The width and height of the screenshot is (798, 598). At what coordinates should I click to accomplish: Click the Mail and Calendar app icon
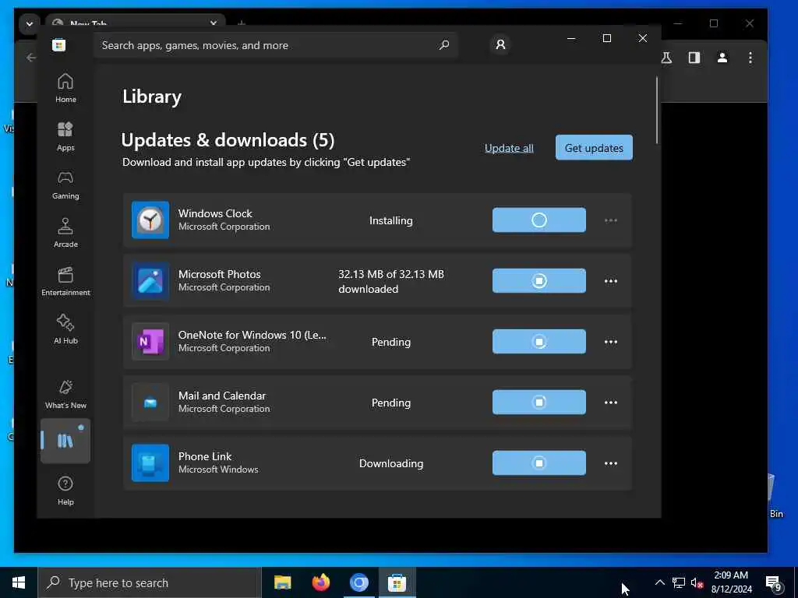pyautogui.click(x=150, y=403)
